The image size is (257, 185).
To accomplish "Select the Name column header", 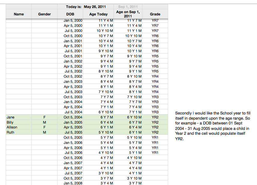I will pyautogui.click(x=19, y=14).
